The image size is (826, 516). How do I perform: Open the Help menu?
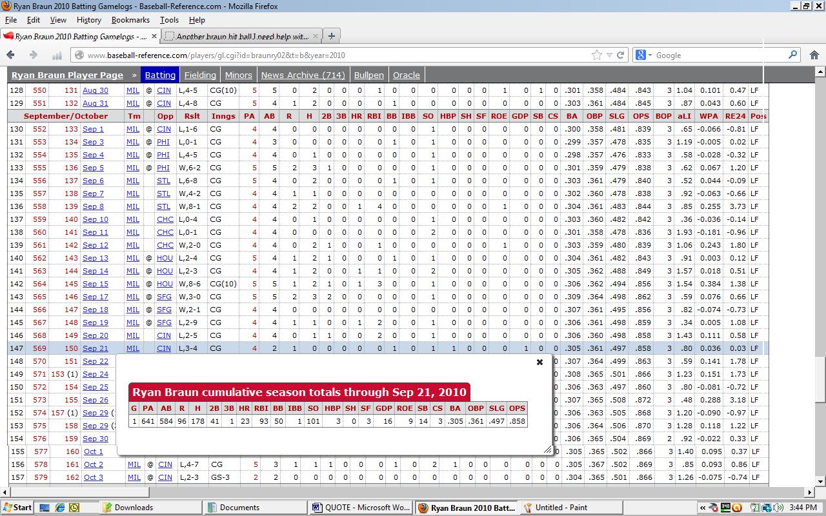197,20
